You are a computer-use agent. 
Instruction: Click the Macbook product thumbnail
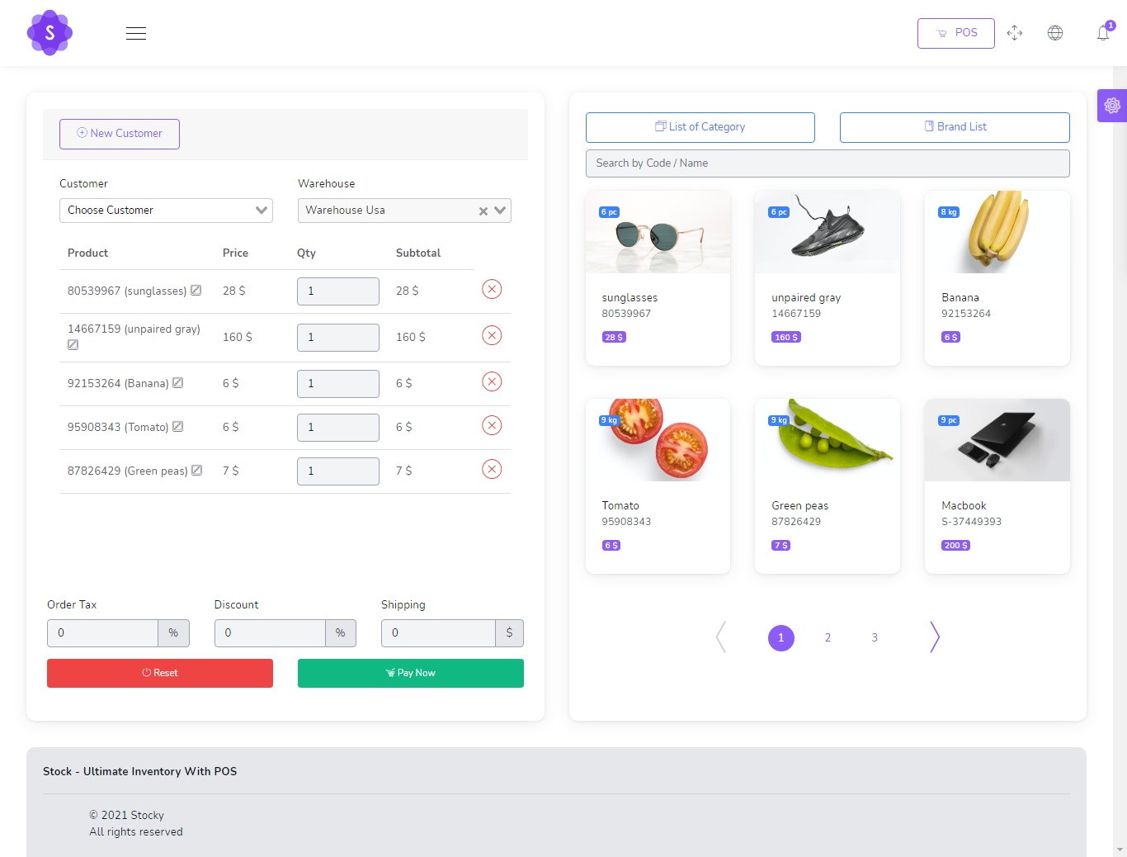(997, 439)
